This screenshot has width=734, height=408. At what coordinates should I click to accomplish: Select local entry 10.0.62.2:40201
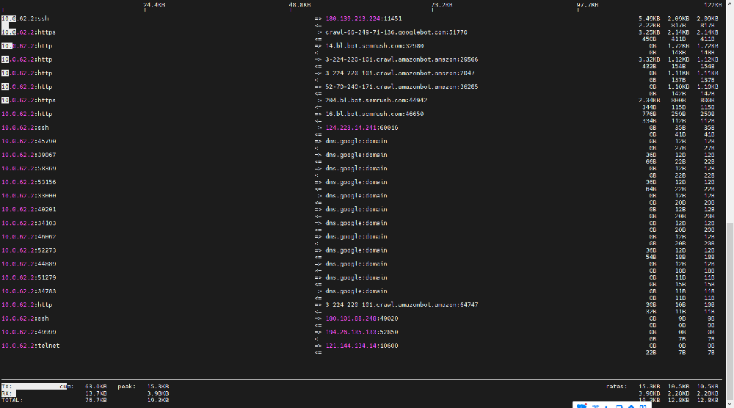coord(29,209)
